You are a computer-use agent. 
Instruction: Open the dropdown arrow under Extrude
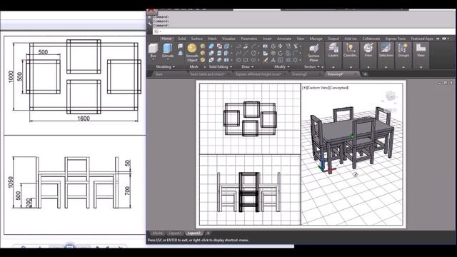click(168, 59)
